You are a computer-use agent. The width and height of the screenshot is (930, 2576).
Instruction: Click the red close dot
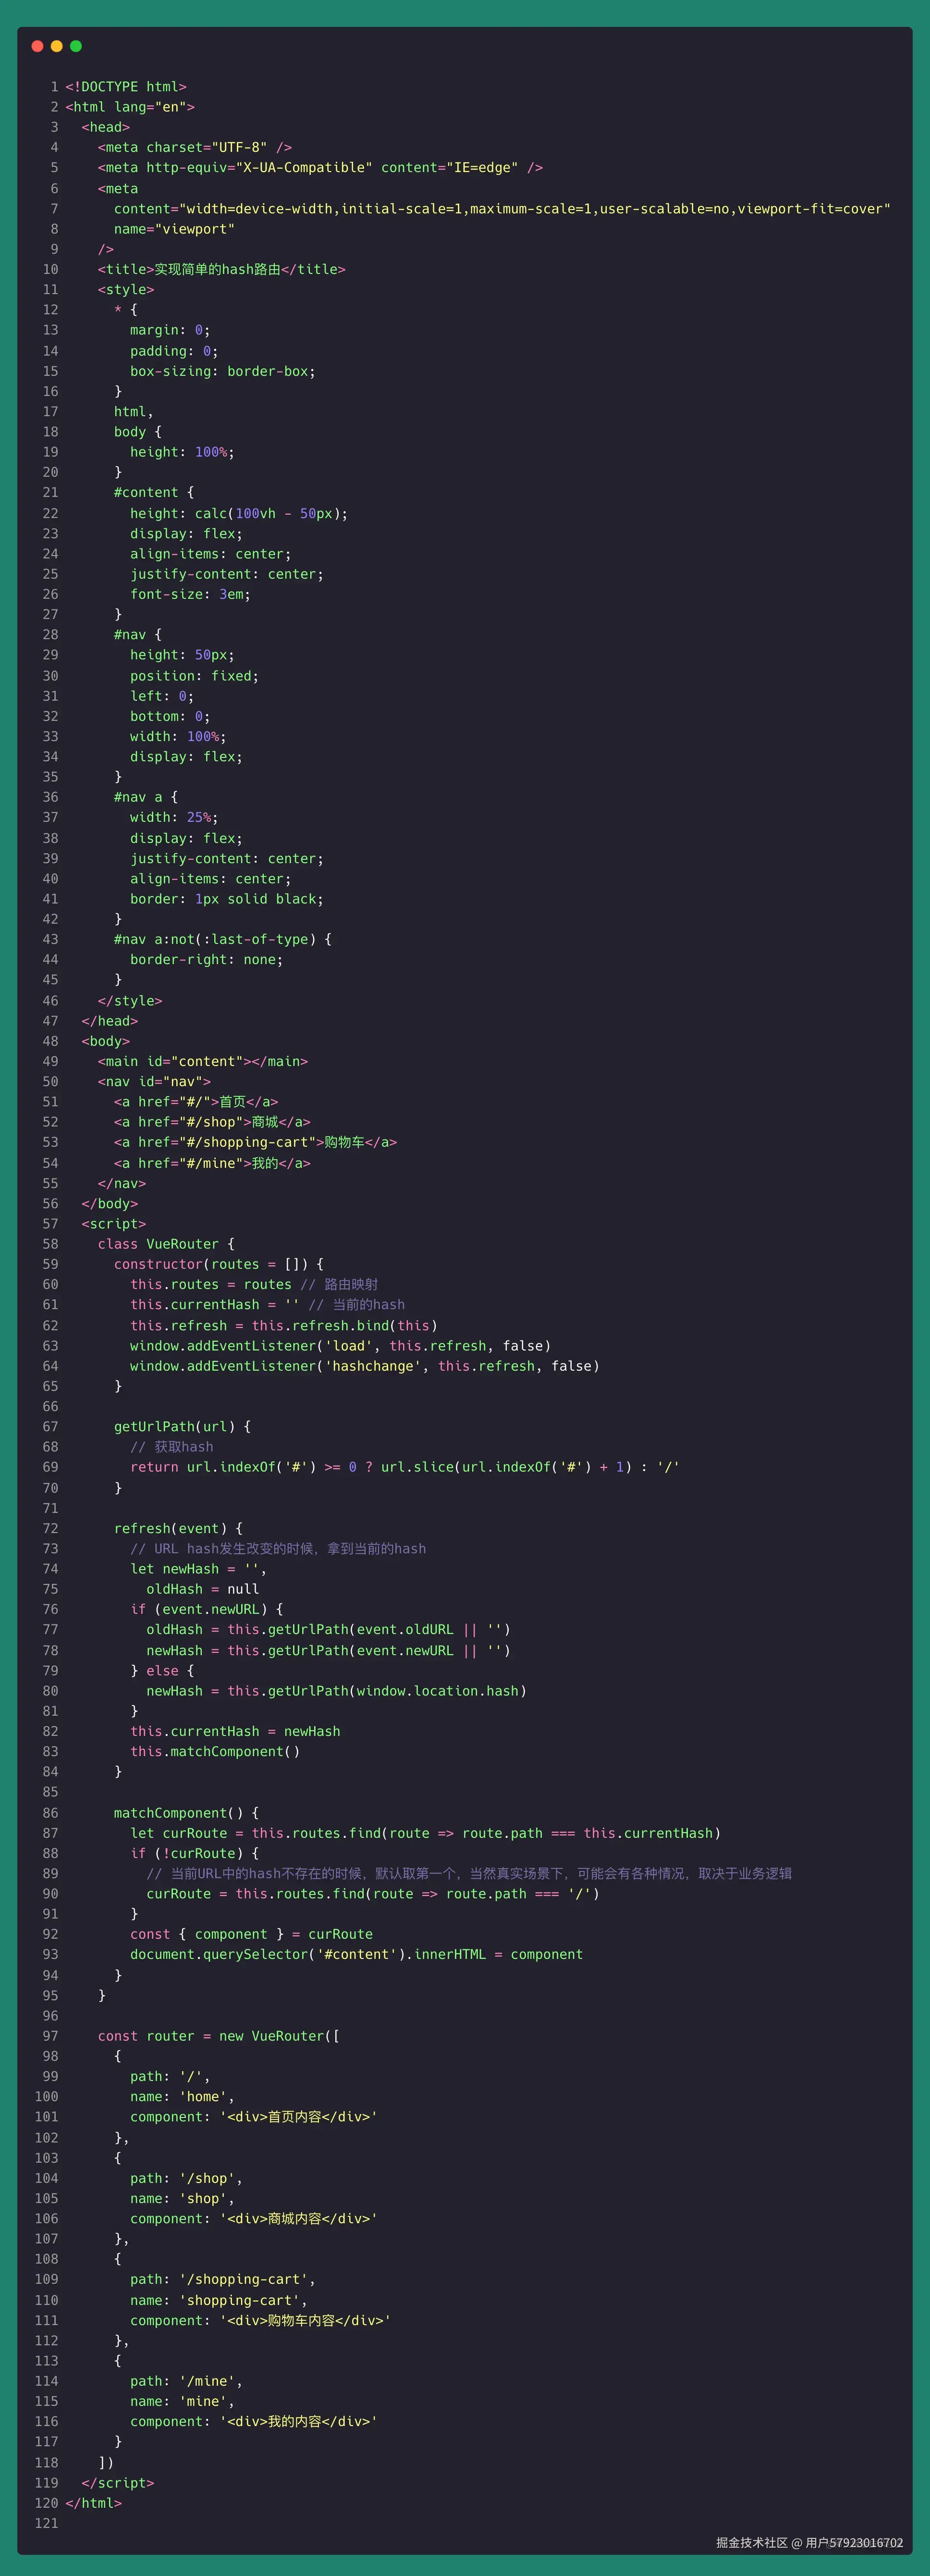[x=37, y=46]
